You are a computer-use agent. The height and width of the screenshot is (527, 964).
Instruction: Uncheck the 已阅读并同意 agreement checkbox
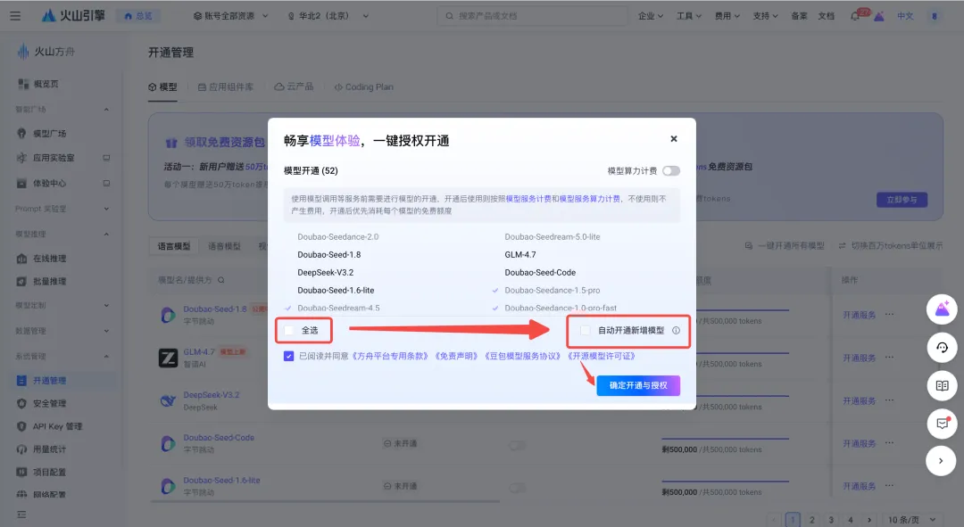tap(289, 357)
